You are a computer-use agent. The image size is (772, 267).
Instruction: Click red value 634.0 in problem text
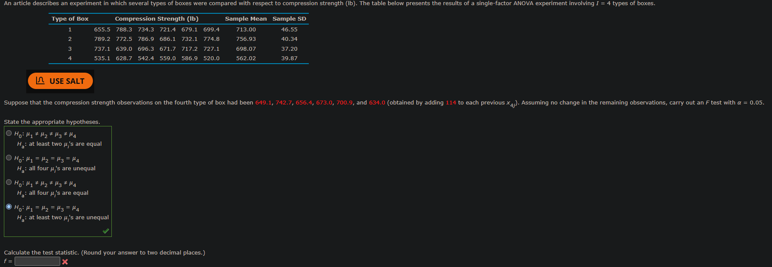pyautogui.click(x=377, y=103)
